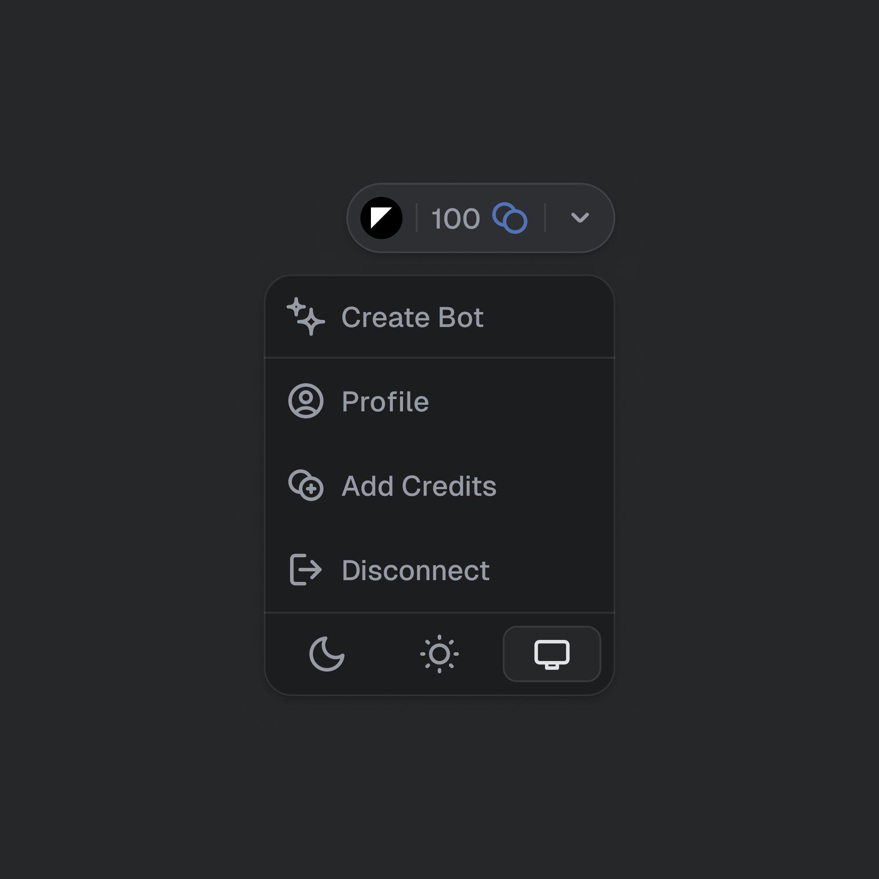Select the Add Credits text label
The width and height of the screenshot is (879, 879).
(418, 486)
